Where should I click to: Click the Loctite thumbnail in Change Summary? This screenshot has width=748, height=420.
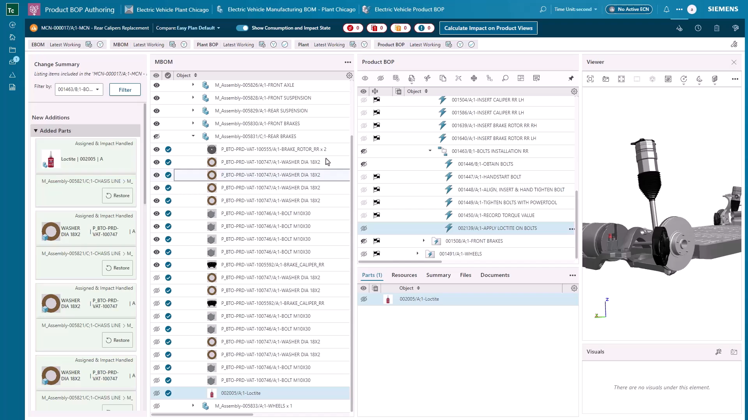tap(51, 159)
